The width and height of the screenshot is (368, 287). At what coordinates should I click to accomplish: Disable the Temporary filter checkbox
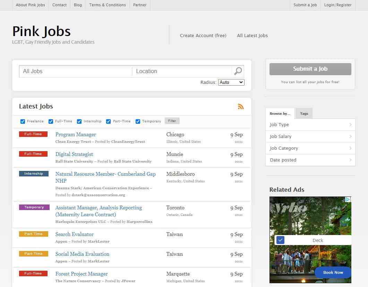138,121
